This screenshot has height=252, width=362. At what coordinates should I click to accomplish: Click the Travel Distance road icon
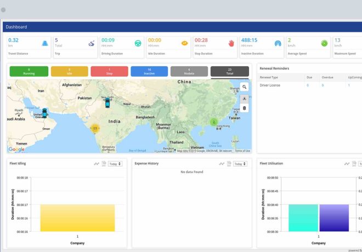click(x=44, y=43)
